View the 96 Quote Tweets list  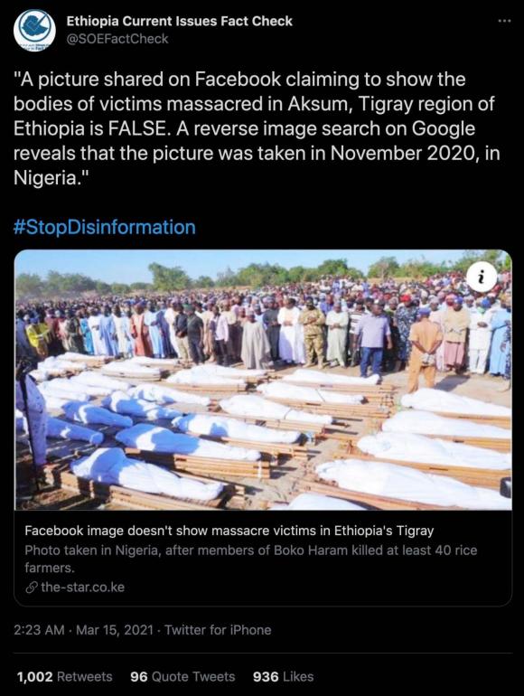pos(182,676)
